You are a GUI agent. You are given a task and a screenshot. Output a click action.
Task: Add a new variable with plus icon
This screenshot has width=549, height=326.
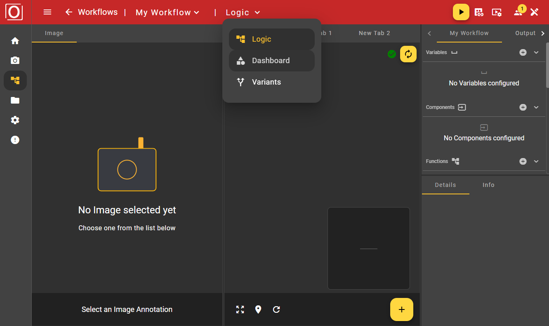tap(523, 52)
